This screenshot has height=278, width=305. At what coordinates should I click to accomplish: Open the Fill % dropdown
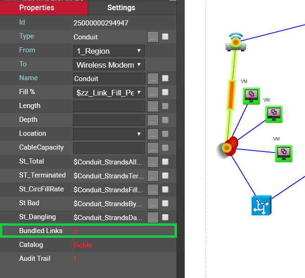(x=109, y=93)
